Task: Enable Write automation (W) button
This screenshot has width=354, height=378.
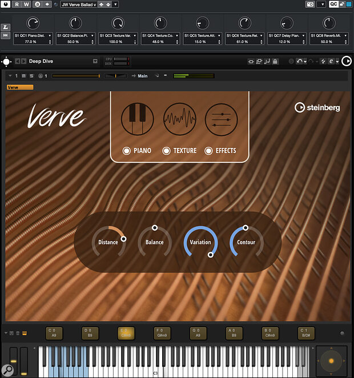Action: [x=26, y=5]
